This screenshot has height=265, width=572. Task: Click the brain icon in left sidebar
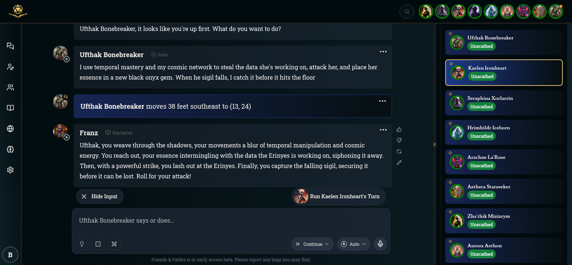coord(10,149)
